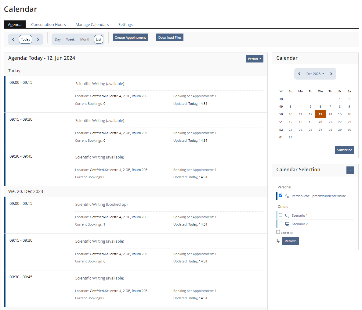Image resolution: width=362 pixels, height=310 pixels.
Task: Check the Select All checkbox
Action: [x=278, y=232]
